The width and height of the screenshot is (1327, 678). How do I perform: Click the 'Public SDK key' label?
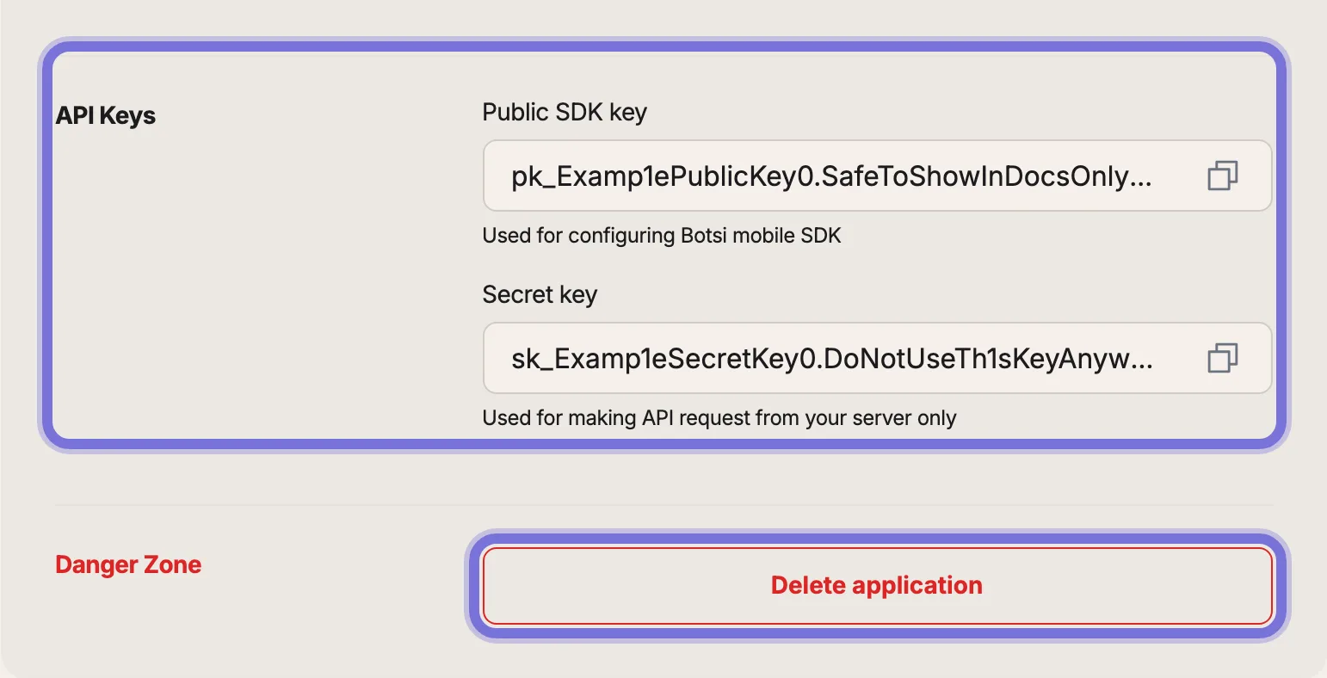pyautogui.click(x=565, y=113)
